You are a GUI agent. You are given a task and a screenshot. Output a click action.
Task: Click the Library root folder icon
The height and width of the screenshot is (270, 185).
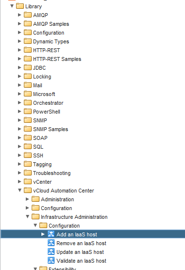click(x=20, y=6)
